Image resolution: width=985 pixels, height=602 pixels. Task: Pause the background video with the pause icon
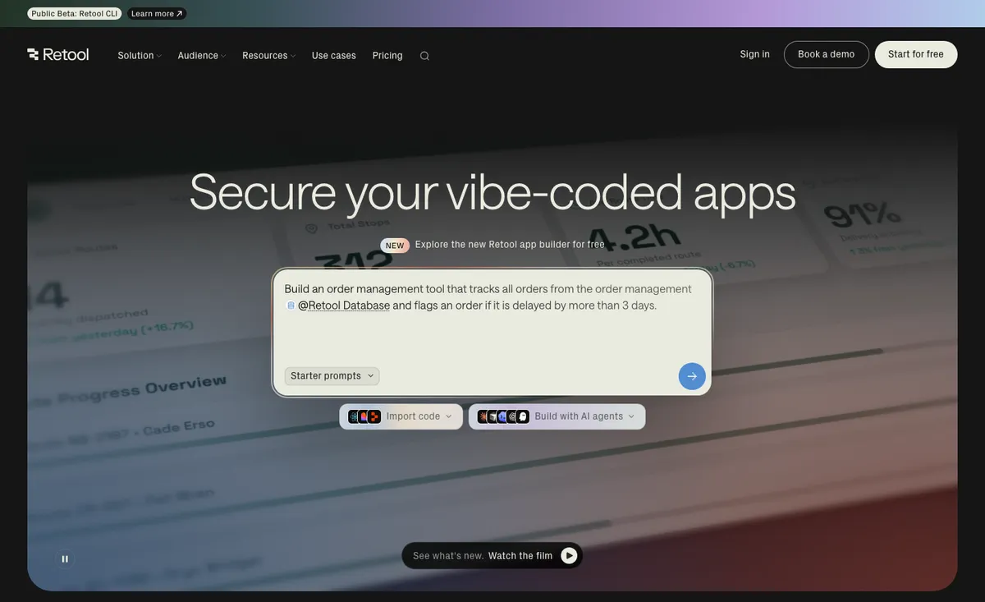(65, 559)
